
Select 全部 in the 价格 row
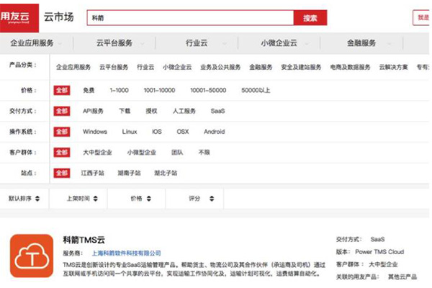click(62, 90)
